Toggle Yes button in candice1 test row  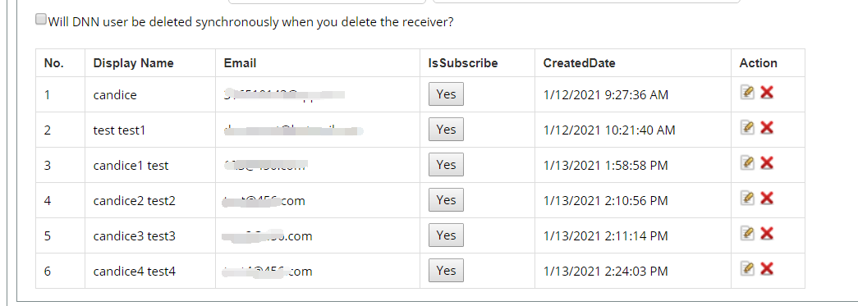(446, 164)
